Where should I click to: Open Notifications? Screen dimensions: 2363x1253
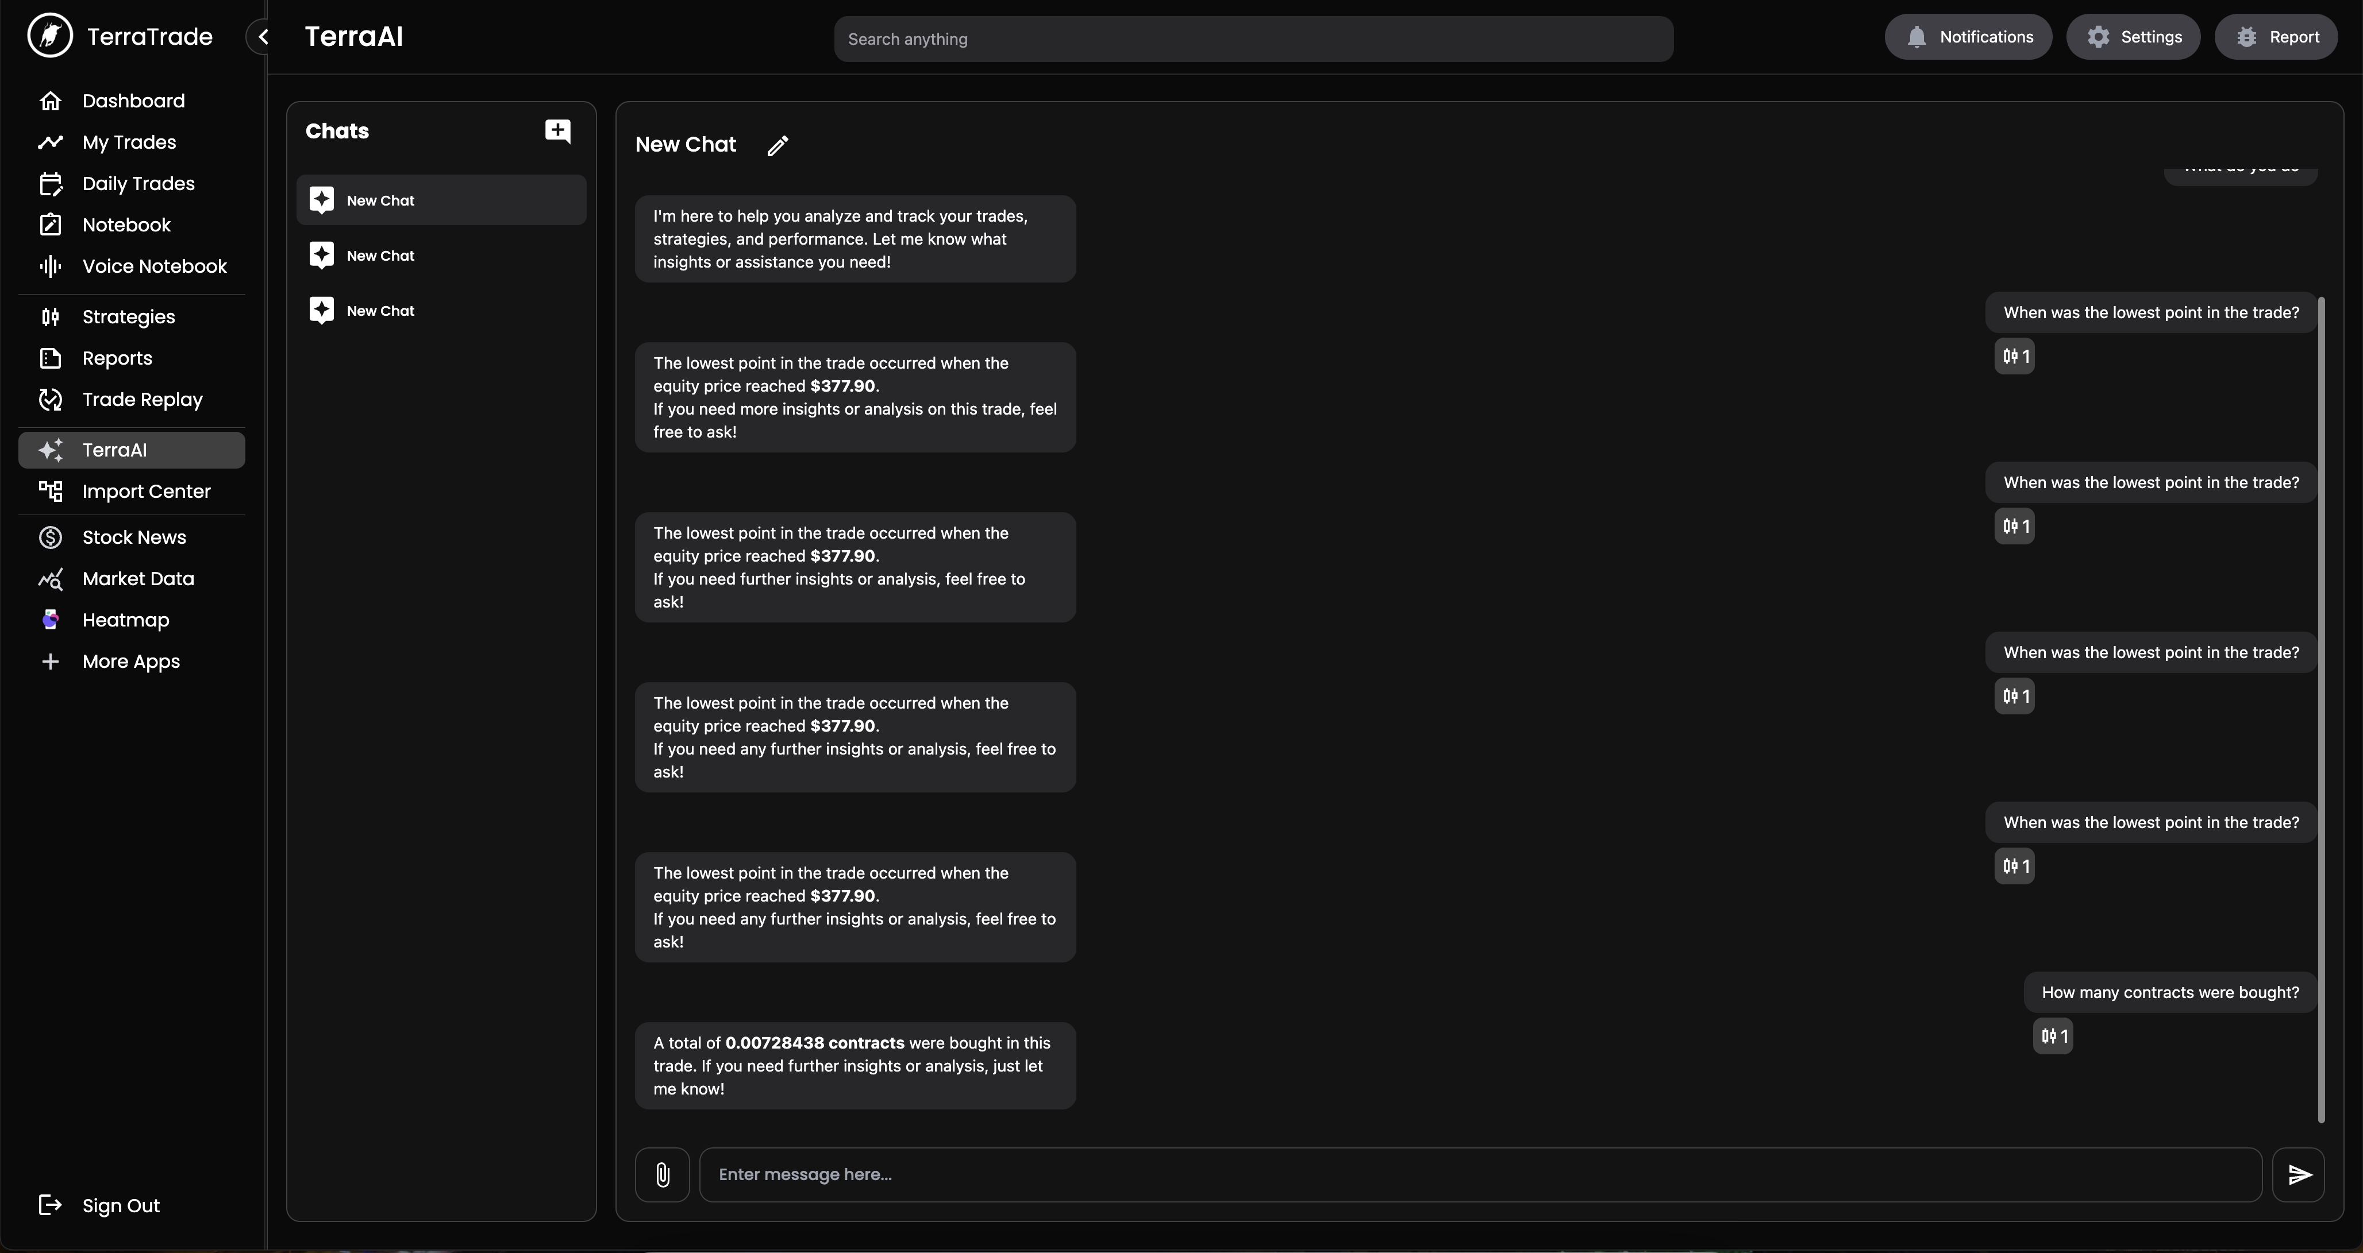(x=1969, y=37)
